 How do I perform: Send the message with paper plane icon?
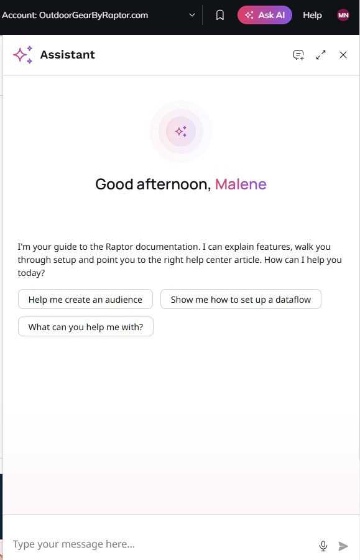click(343, 546)
